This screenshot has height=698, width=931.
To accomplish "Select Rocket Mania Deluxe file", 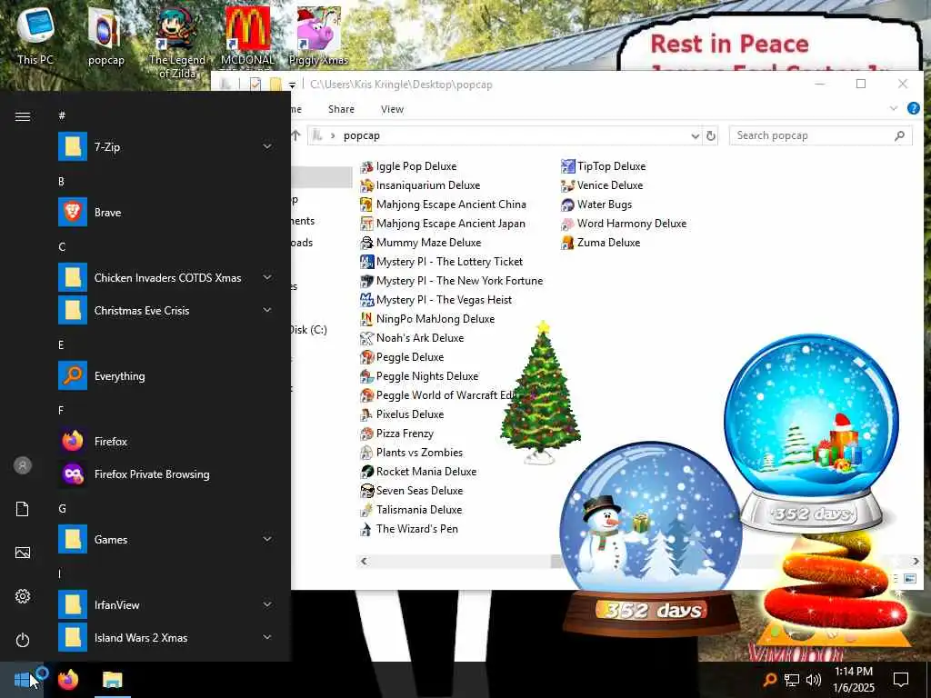I will click(418, 472).
